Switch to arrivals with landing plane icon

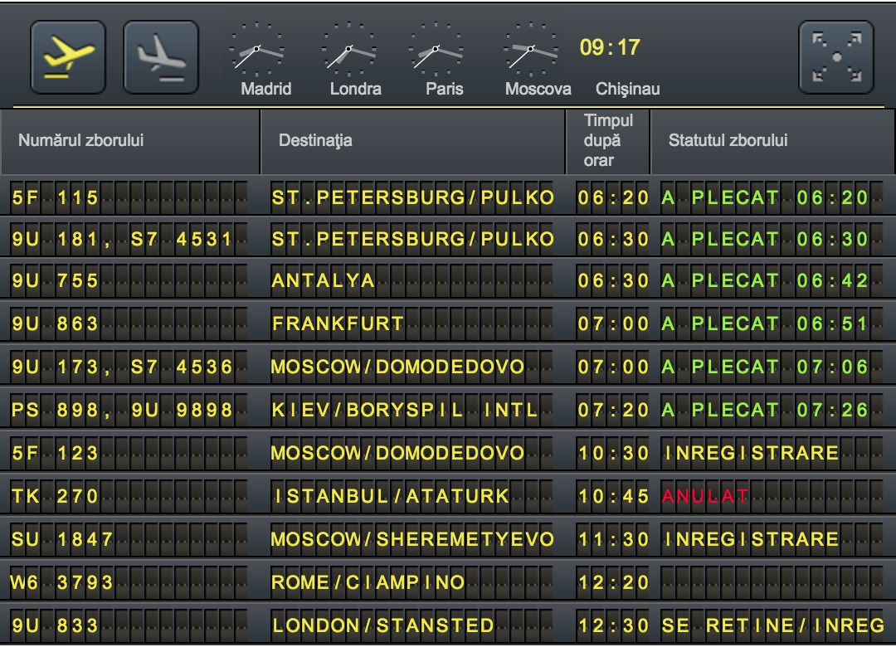[161, 57]
